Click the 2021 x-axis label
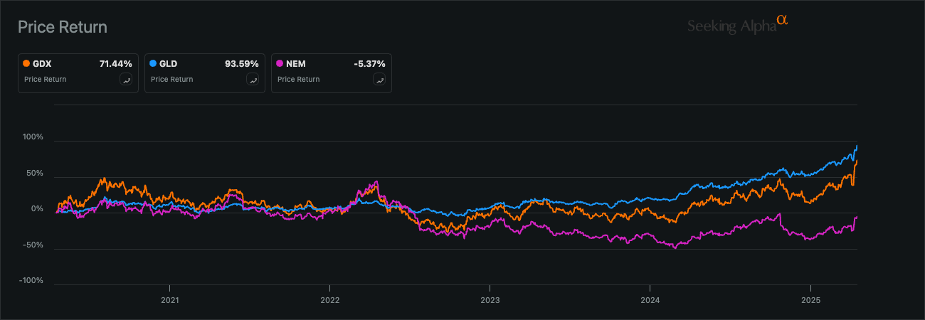The width and height of the screenshot is (925, 320). point(169,301)
